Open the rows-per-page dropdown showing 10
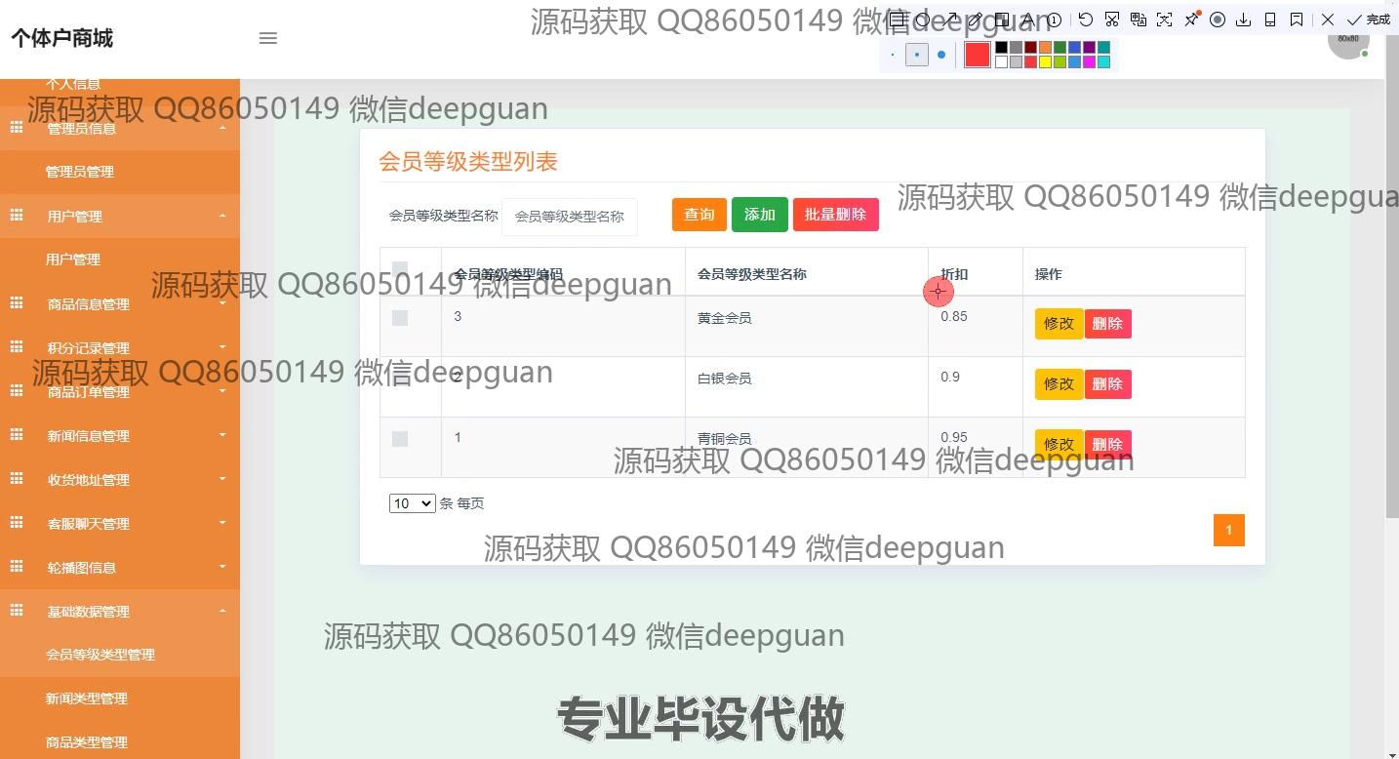Viewport: 1399px width, 759px height. pos(412,503)
